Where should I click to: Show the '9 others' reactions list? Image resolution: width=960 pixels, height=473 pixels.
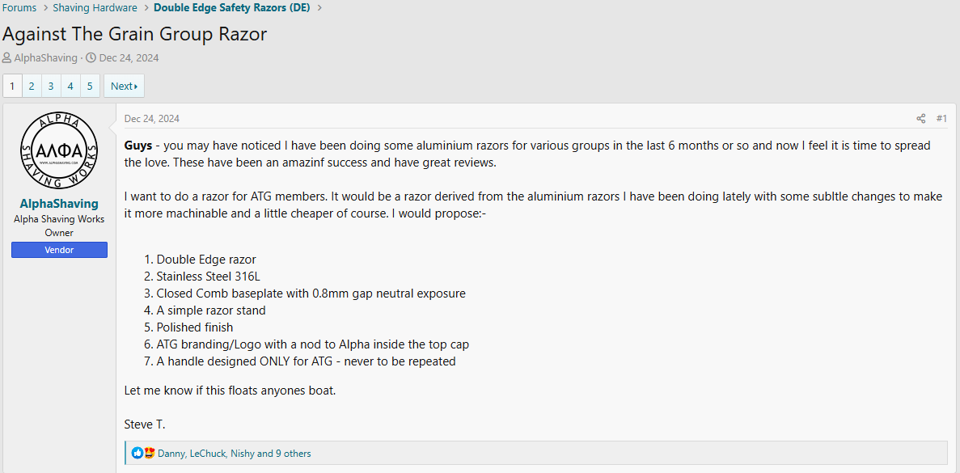click(293, 454)
